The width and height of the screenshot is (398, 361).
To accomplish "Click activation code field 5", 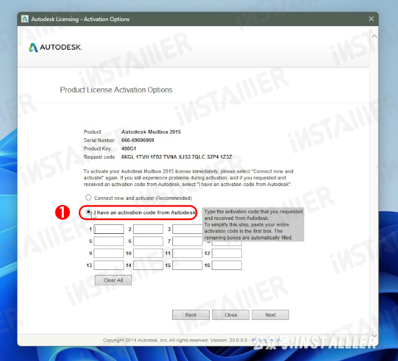I will (x=109, y=241).
